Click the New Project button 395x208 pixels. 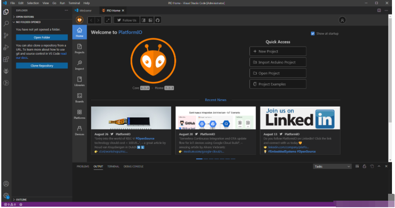(x=278, y=51)
